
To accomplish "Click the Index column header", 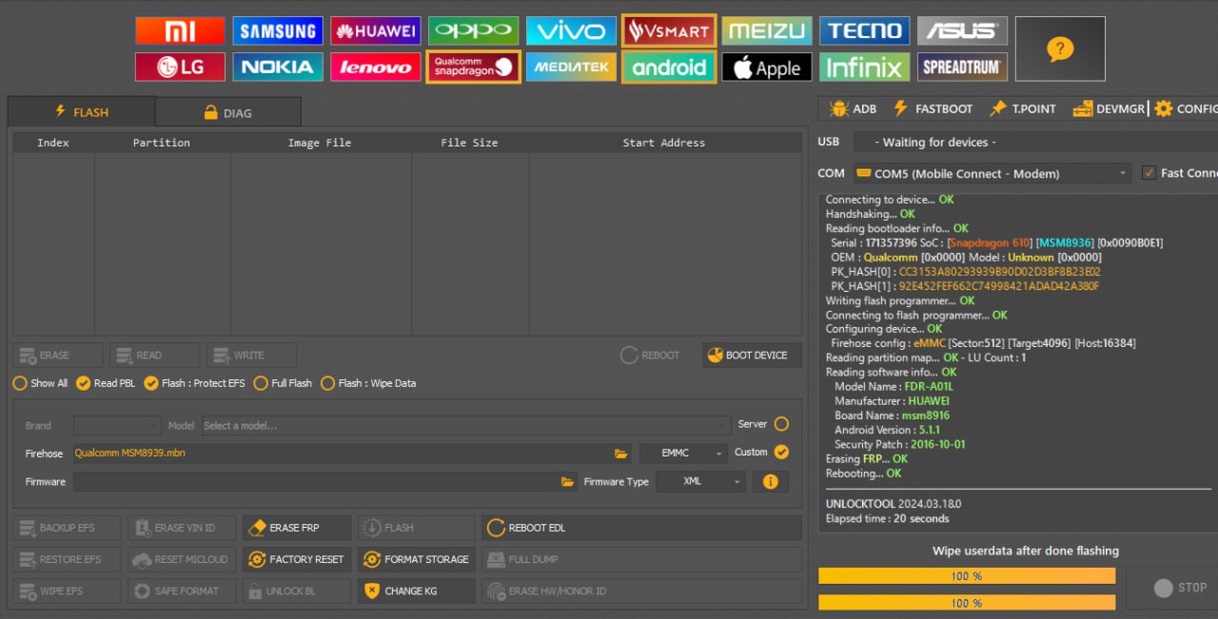I will [x=53, y=143].
